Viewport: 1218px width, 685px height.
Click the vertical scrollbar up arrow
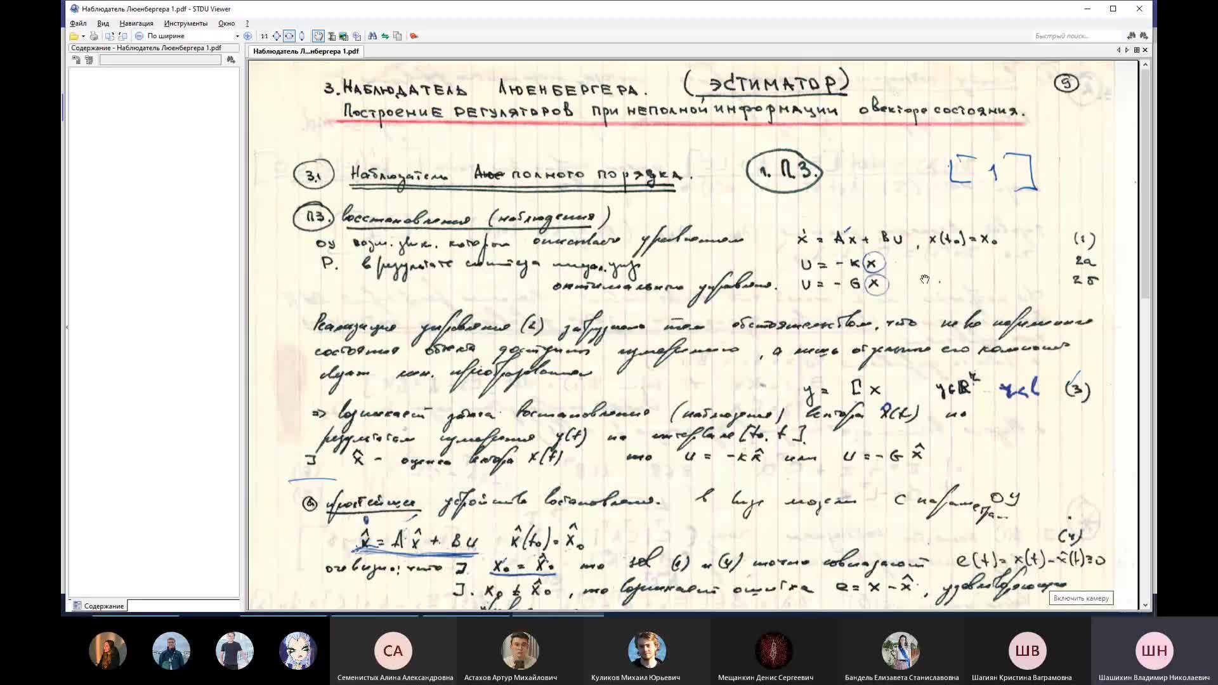(x=1145, y=65)
